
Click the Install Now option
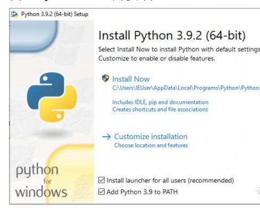click(x=131, y=79)
